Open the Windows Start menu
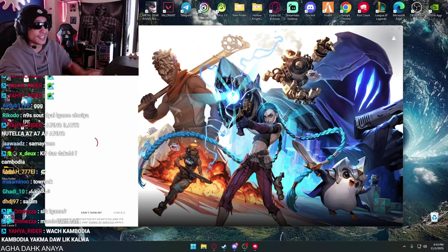The height and width of the screenshot is (252, 448). click(x=193, y=246)
